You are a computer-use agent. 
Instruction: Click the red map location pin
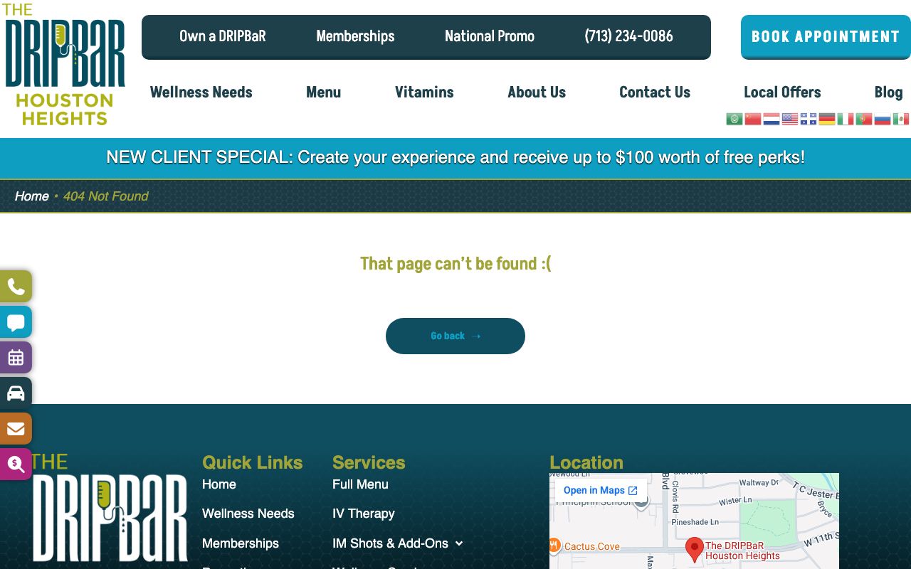[x=695, y=549]
